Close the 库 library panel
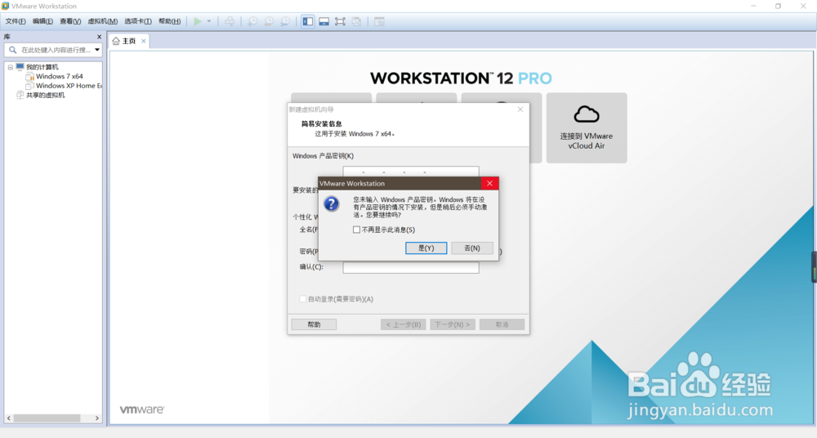 click(99, 37)
